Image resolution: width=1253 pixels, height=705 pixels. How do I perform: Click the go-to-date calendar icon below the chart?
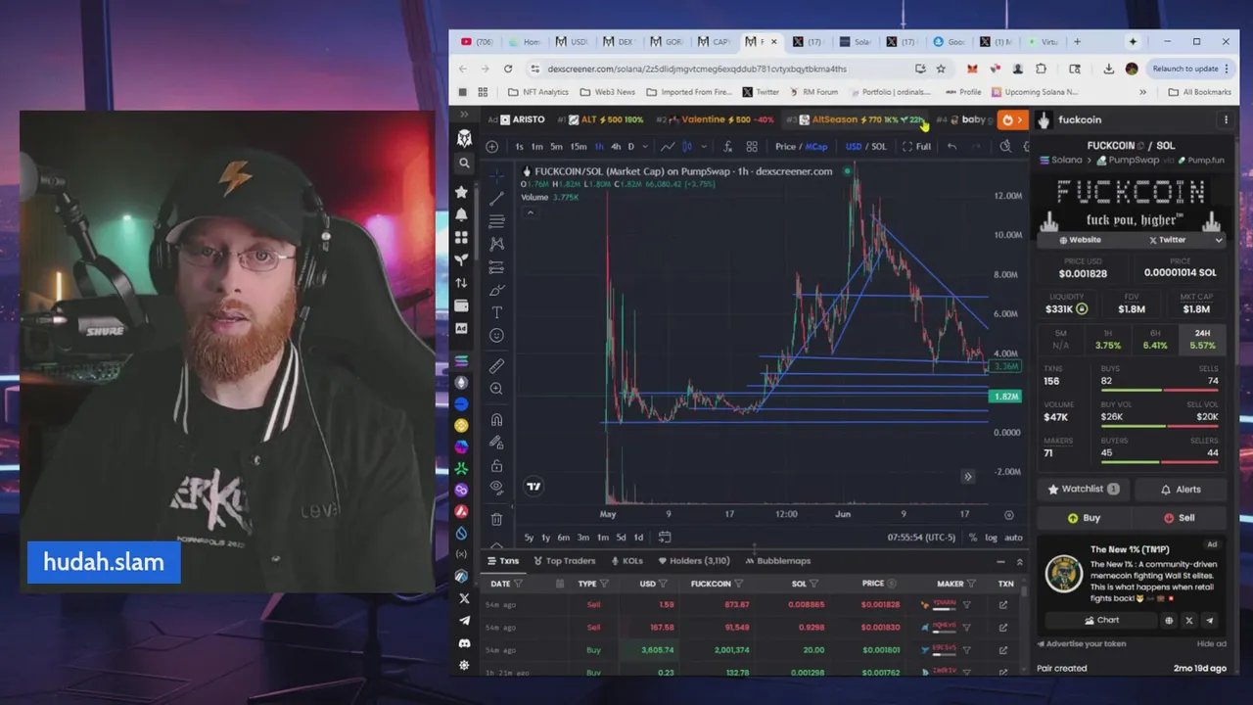665,537
